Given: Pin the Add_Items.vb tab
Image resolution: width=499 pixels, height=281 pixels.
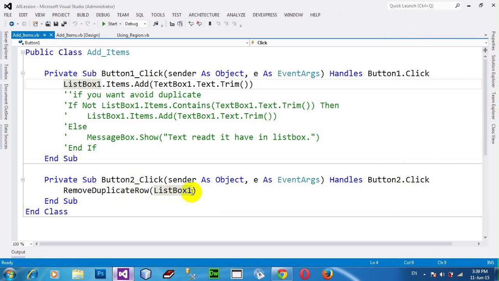Looking at the screenshot, I should pos(44,35).
